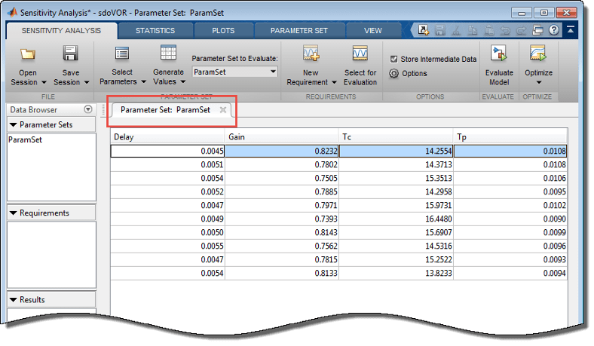Click the new shortcut icon in quick access toolbar
Image resolution: width=594 pixels, height=346 pixels.
point(423,30)
